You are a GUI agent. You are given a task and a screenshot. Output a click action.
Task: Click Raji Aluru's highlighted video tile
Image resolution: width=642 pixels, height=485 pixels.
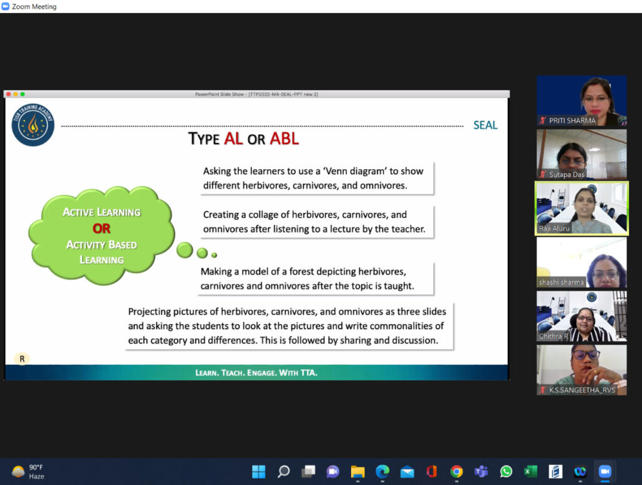pyautogui.click(x=581, y=208)
